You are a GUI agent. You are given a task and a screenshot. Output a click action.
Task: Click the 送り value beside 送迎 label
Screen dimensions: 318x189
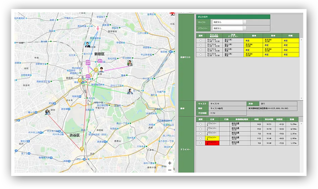coord(278,104)
